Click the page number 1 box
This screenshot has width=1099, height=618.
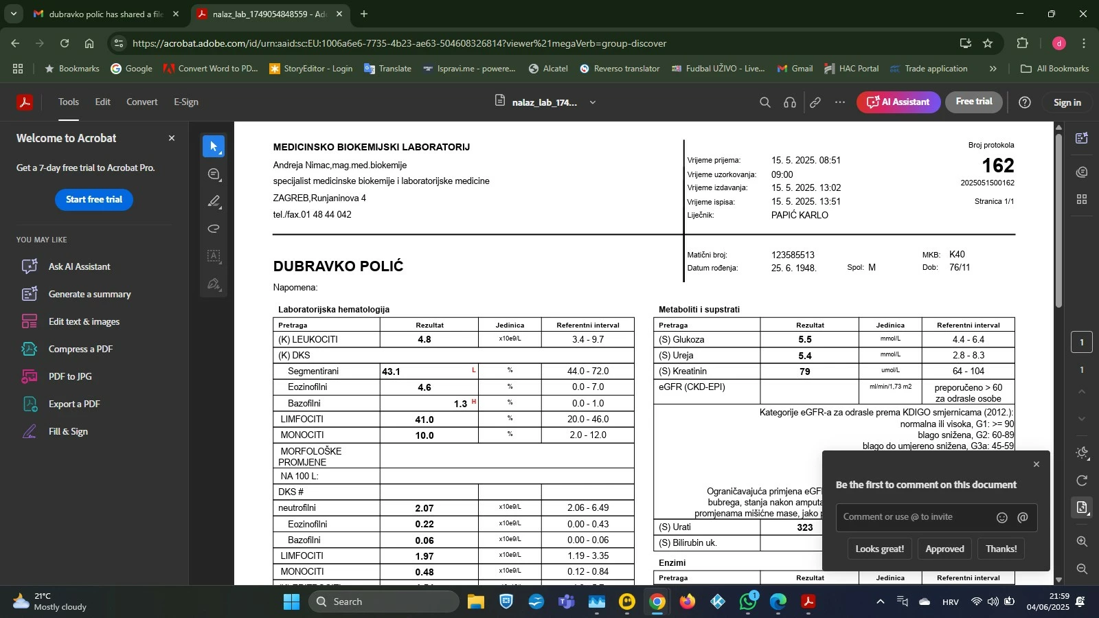pos(1082,343)
